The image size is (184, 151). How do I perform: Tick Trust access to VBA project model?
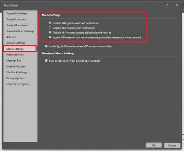point(46,61)
